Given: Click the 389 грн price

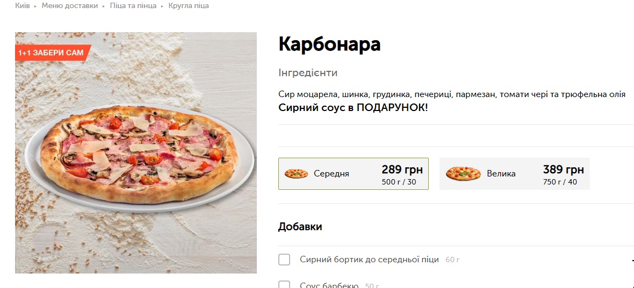Looking at the screenshot, I should (x=563, y=170).
